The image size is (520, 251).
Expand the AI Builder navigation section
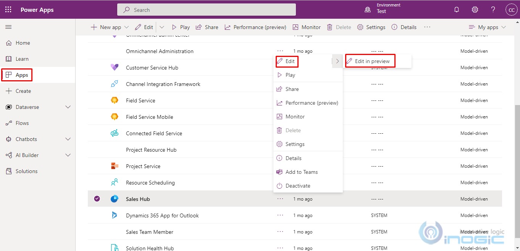pos(68,155)
